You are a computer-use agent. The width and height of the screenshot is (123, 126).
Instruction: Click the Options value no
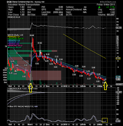(85, 7)
